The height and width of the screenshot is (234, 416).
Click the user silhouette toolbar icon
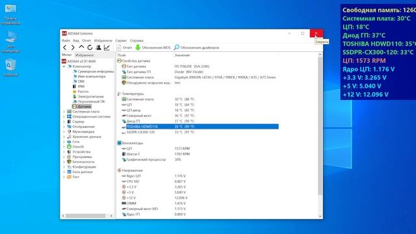click(98, 47)
